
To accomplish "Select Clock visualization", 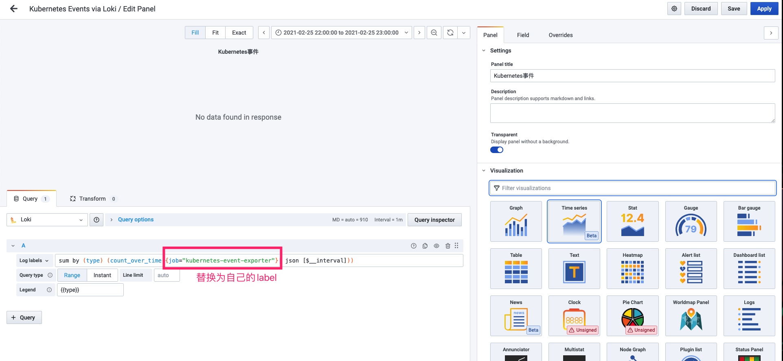I will [x=574, y=316].
